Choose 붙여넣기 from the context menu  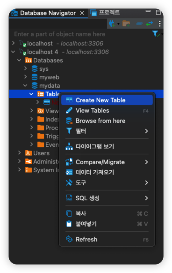107,224
